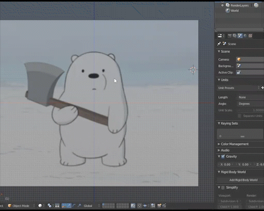Open the Global transform orientation dropdown
This screenshot has width=264, height=211.
(91, 206)
